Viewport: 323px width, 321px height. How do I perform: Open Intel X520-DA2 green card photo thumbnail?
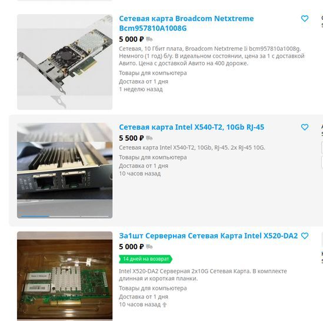(x=65, y=276)
